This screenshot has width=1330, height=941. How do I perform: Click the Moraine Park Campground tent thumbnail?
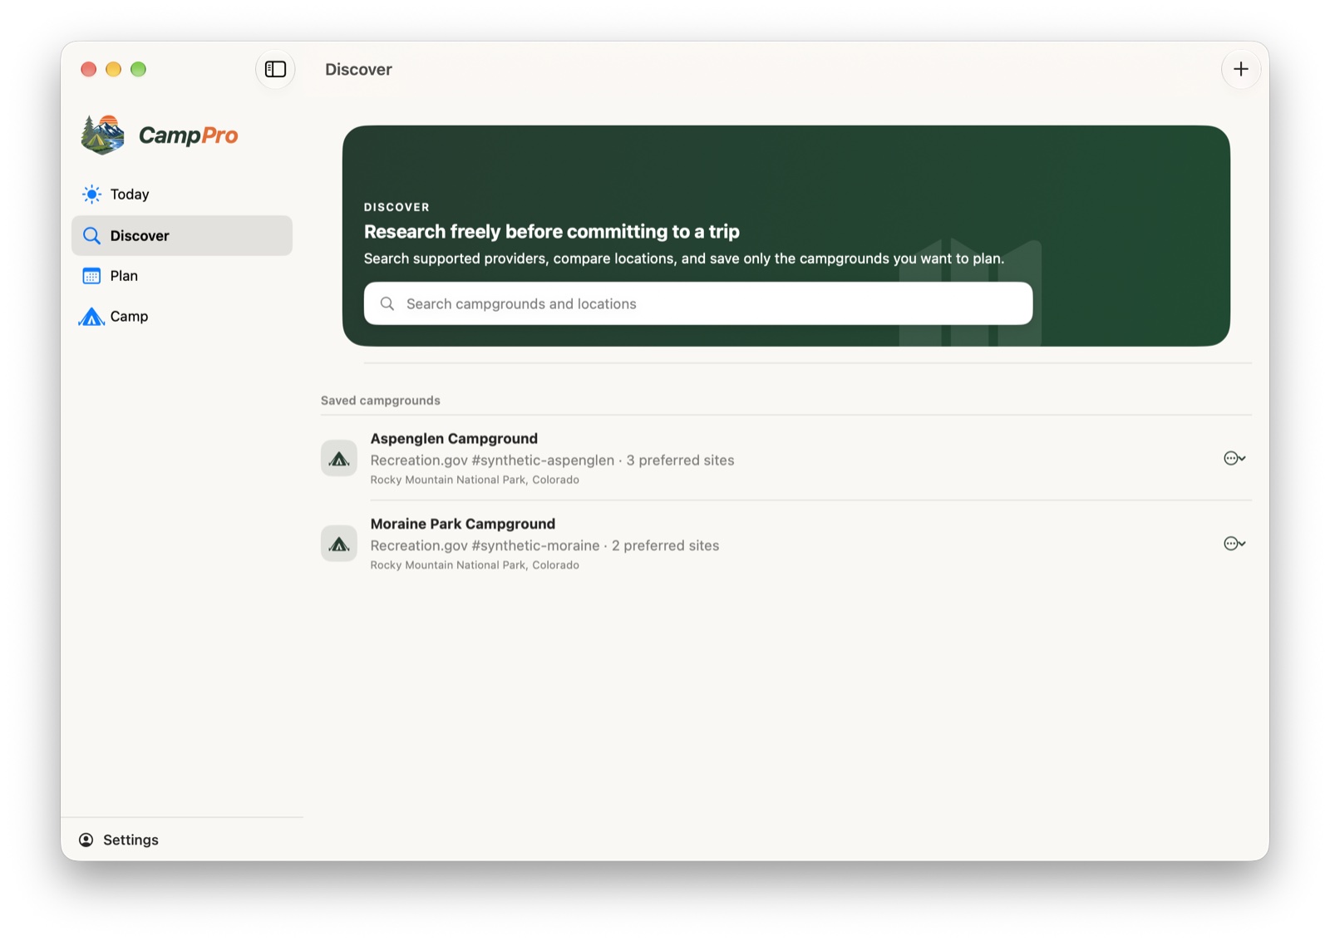(x=339, y=544)
